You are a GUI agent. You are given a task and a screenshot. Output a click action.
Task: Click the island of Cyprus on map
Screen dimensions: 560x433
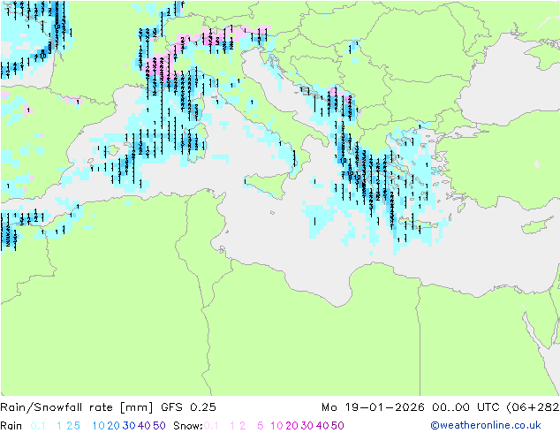(x=538, y=225)
